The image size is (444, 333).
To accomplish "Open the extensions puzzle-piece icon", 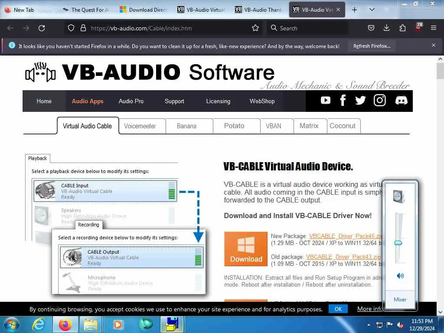I will [x=402, y=28].
